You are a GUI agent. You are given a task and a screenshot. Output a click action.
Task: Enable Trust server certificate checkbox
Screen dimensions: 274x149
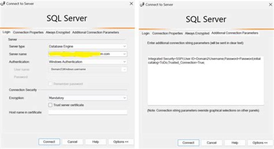point(50,105)
